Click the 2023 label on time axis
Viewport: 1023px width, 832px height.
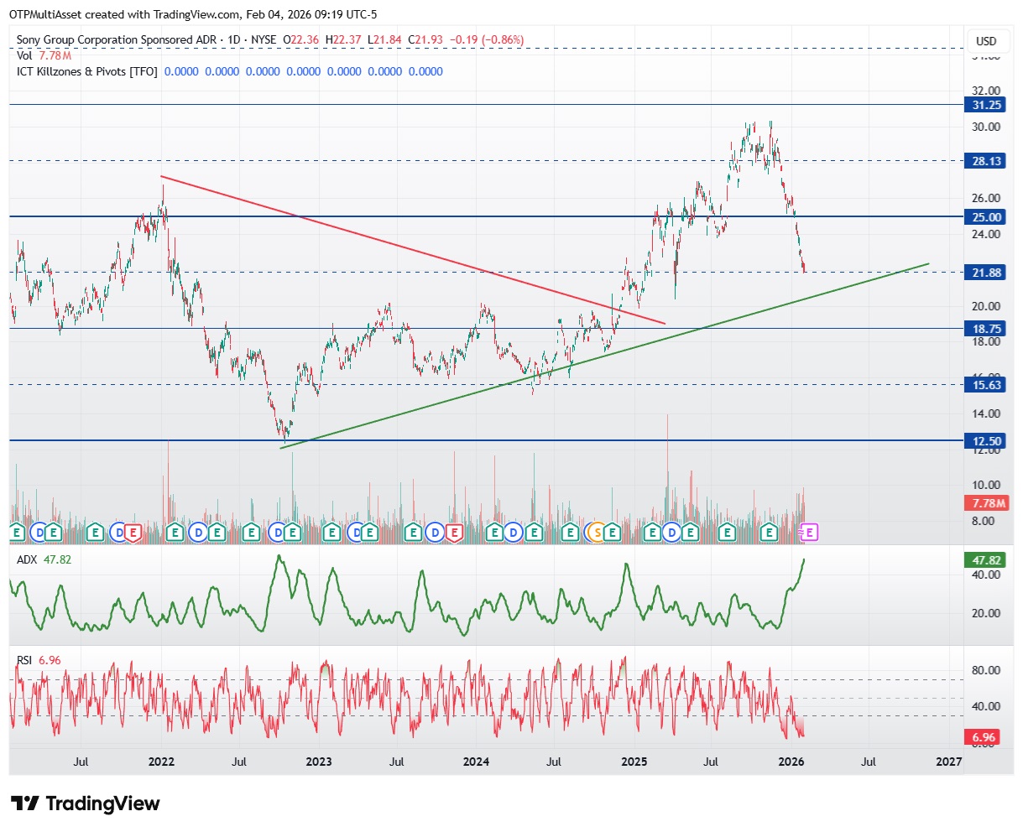click(x=319, y=762)
